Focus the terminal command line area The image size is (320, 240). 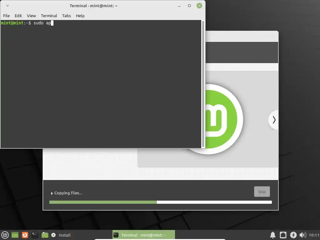coord(101,84)
